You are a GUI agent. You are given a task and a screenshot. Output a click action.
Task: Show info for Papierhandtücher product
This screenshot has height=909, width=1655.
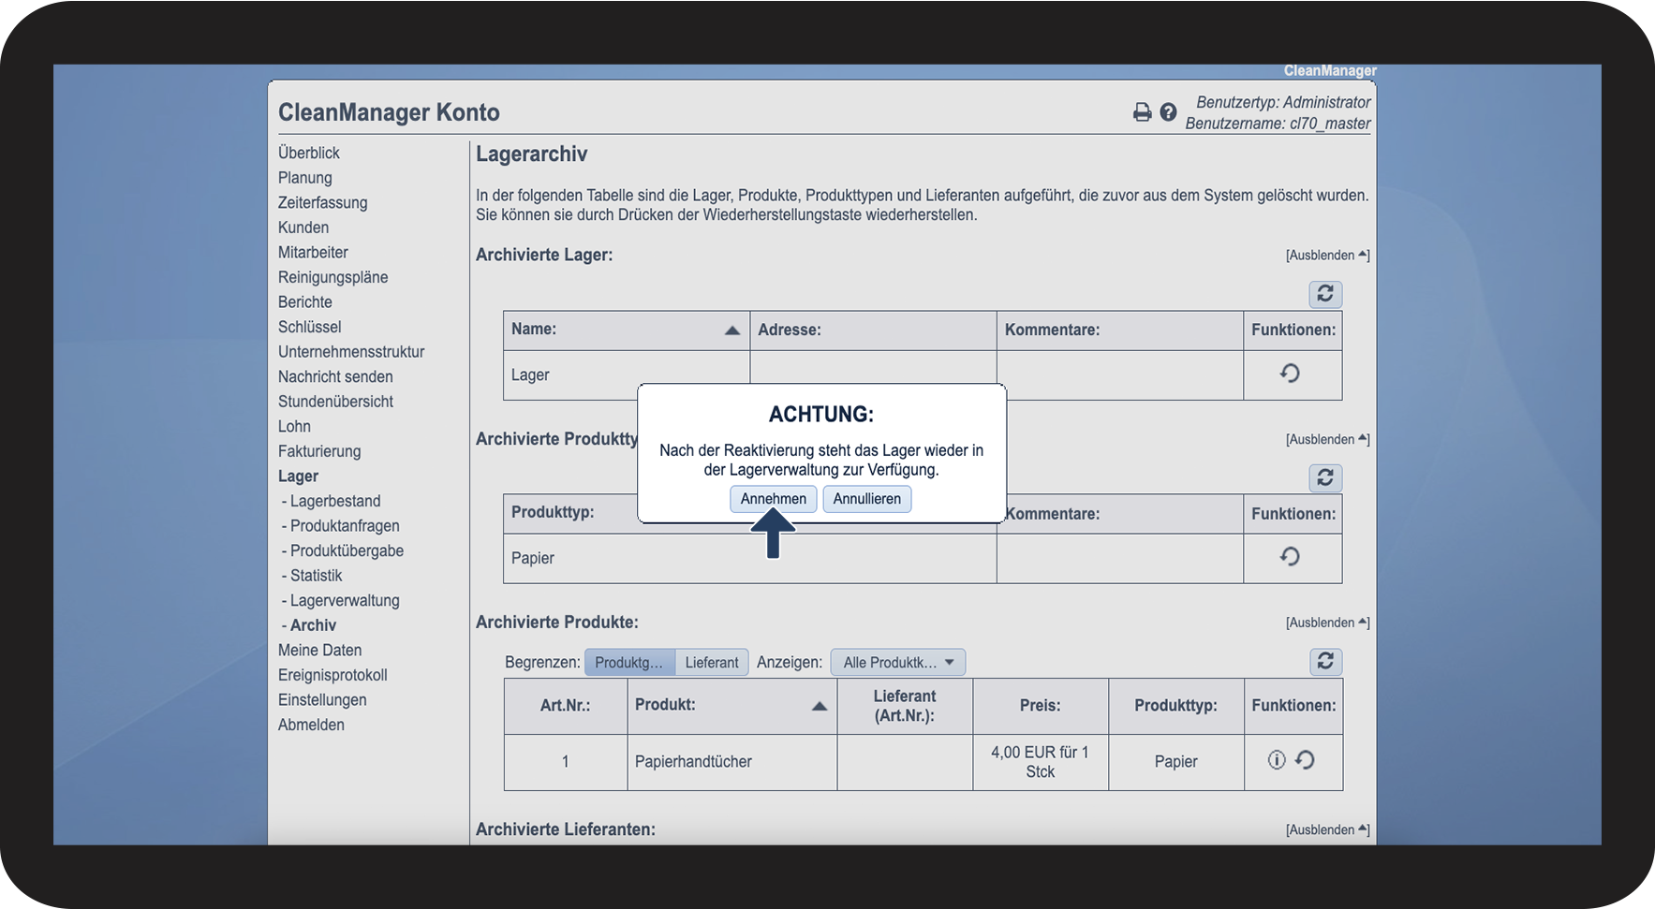point(1277,760)
